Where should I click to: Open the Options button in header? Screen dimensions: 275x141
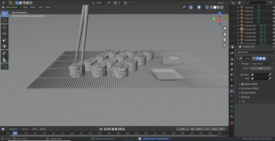(x=222, y=3)
